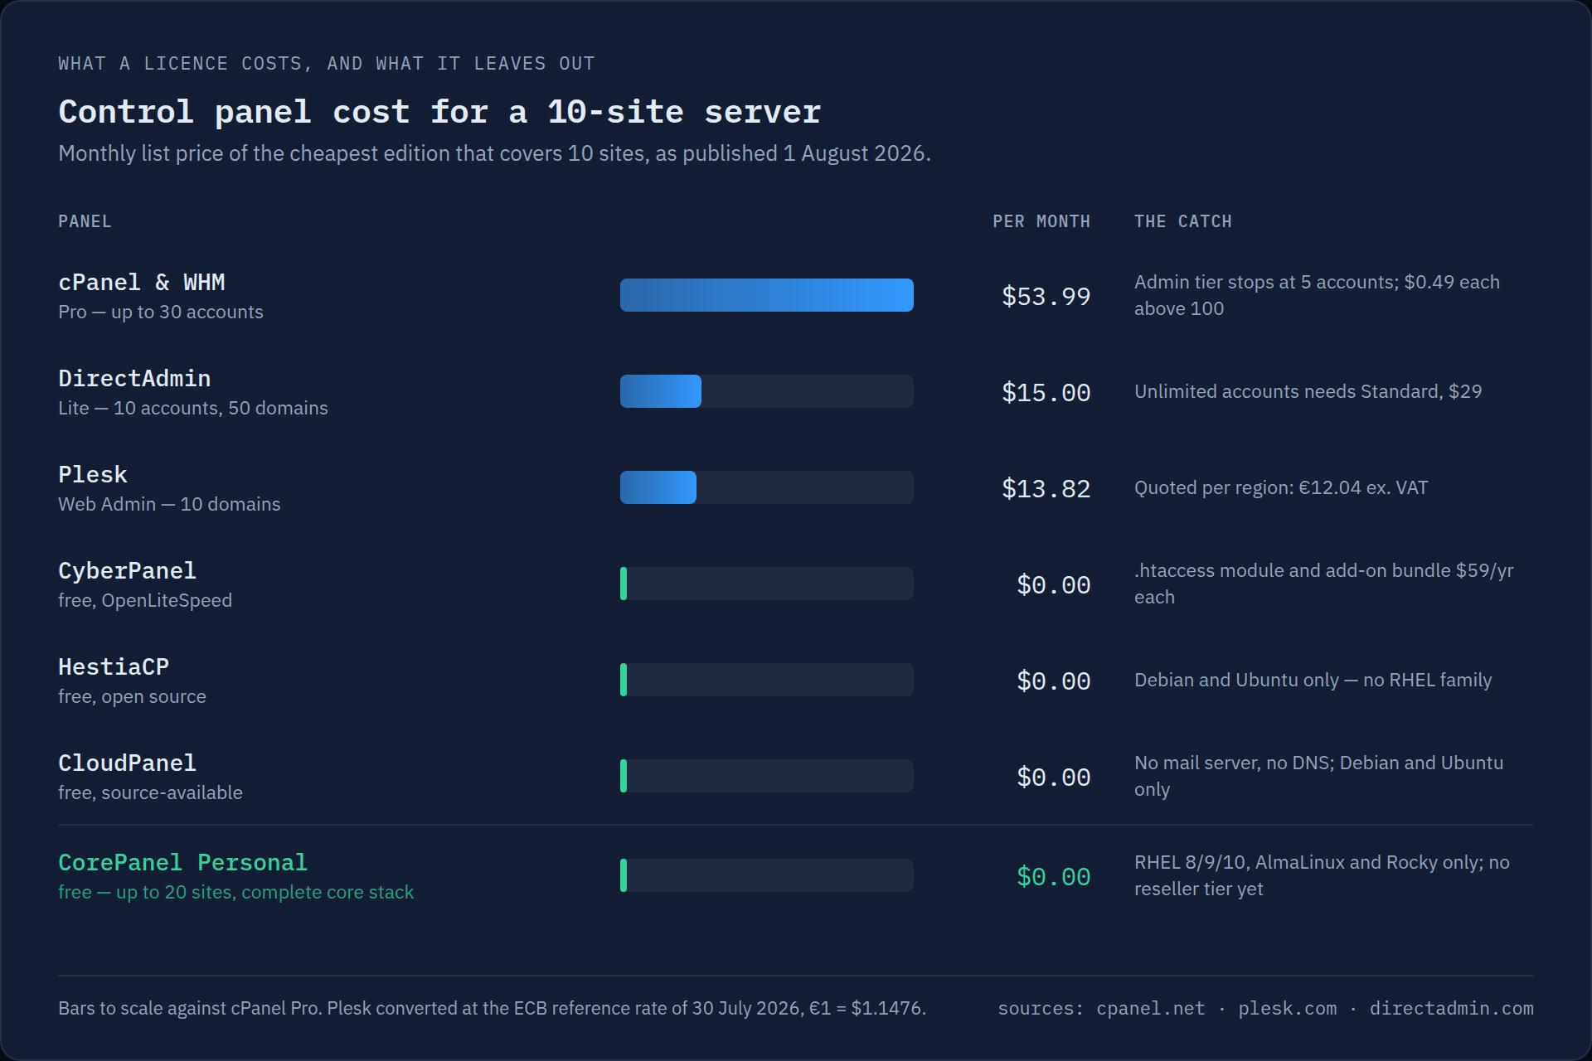Screen dimensions: 1592x1061
Task: Click 'Web Admin — 10 domains' subtext
Action: point(169,504)
